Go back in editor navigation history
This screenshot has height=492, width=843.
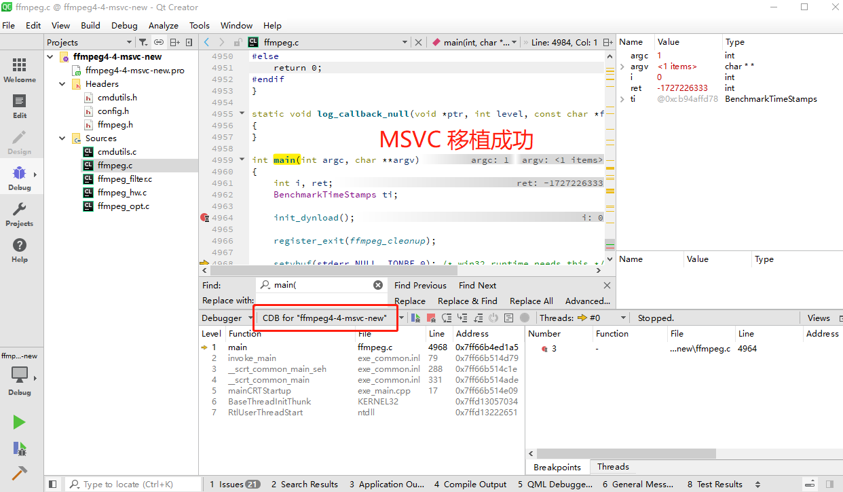point(207,42)
